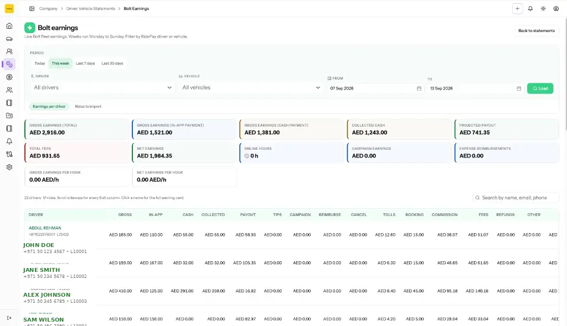567x326 pixels.
Task: Select the Last 30 days period
Action: [112, 63]
